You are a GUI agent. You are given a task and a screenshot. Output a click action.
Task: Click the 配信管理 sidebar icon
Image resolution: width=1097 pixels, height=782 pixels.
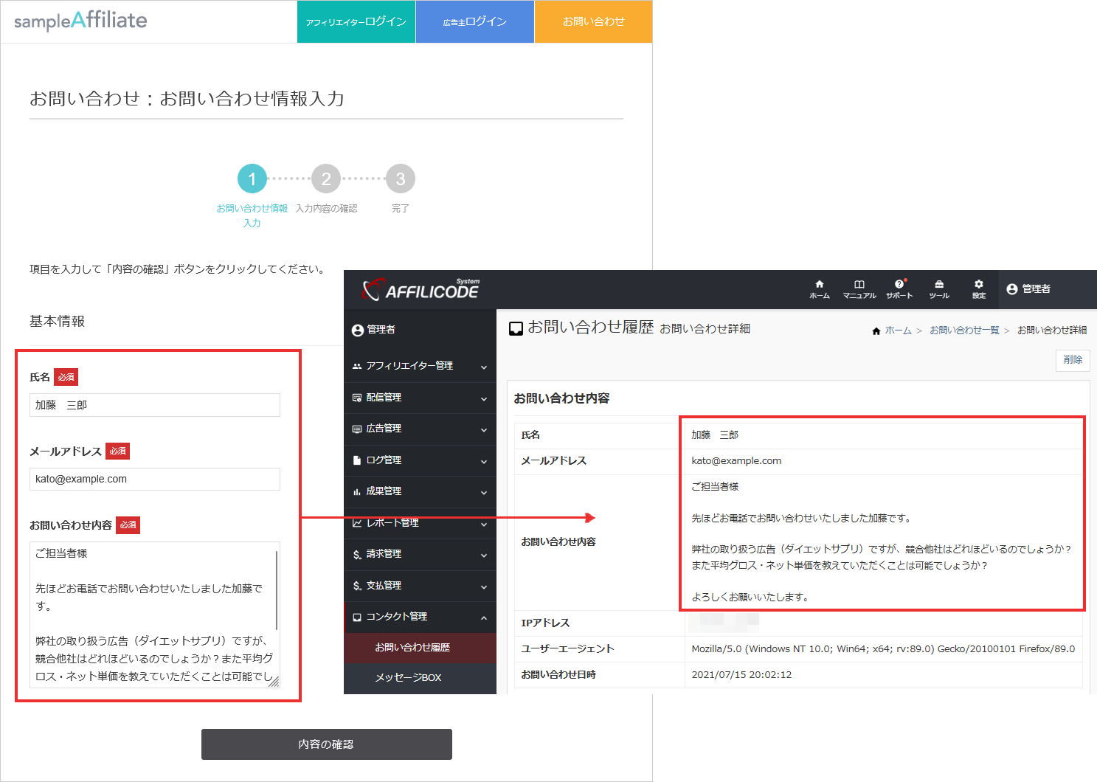(357, 397)
